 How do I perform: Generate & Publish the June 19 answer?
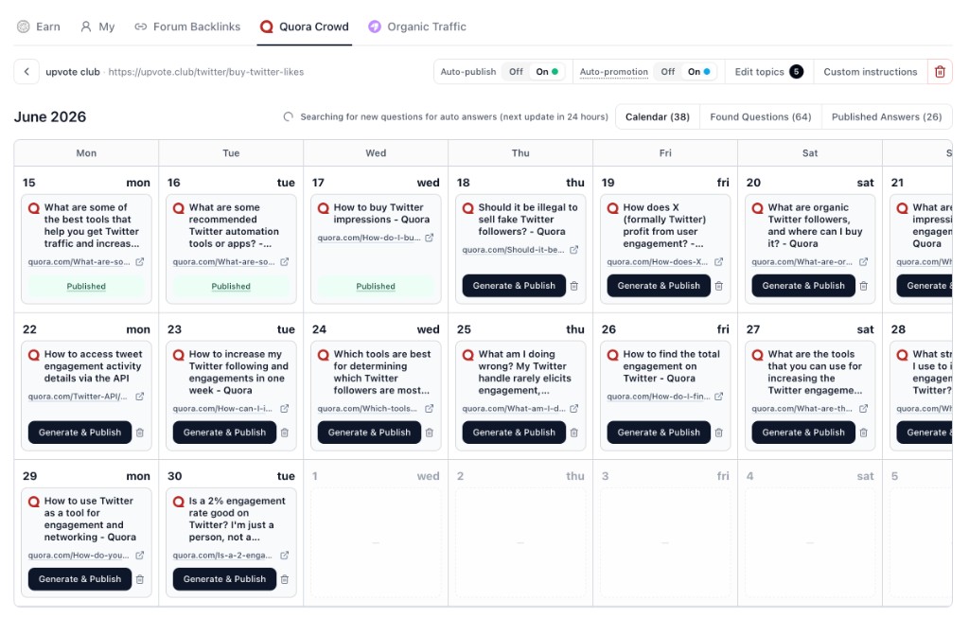tap(659, 286)
